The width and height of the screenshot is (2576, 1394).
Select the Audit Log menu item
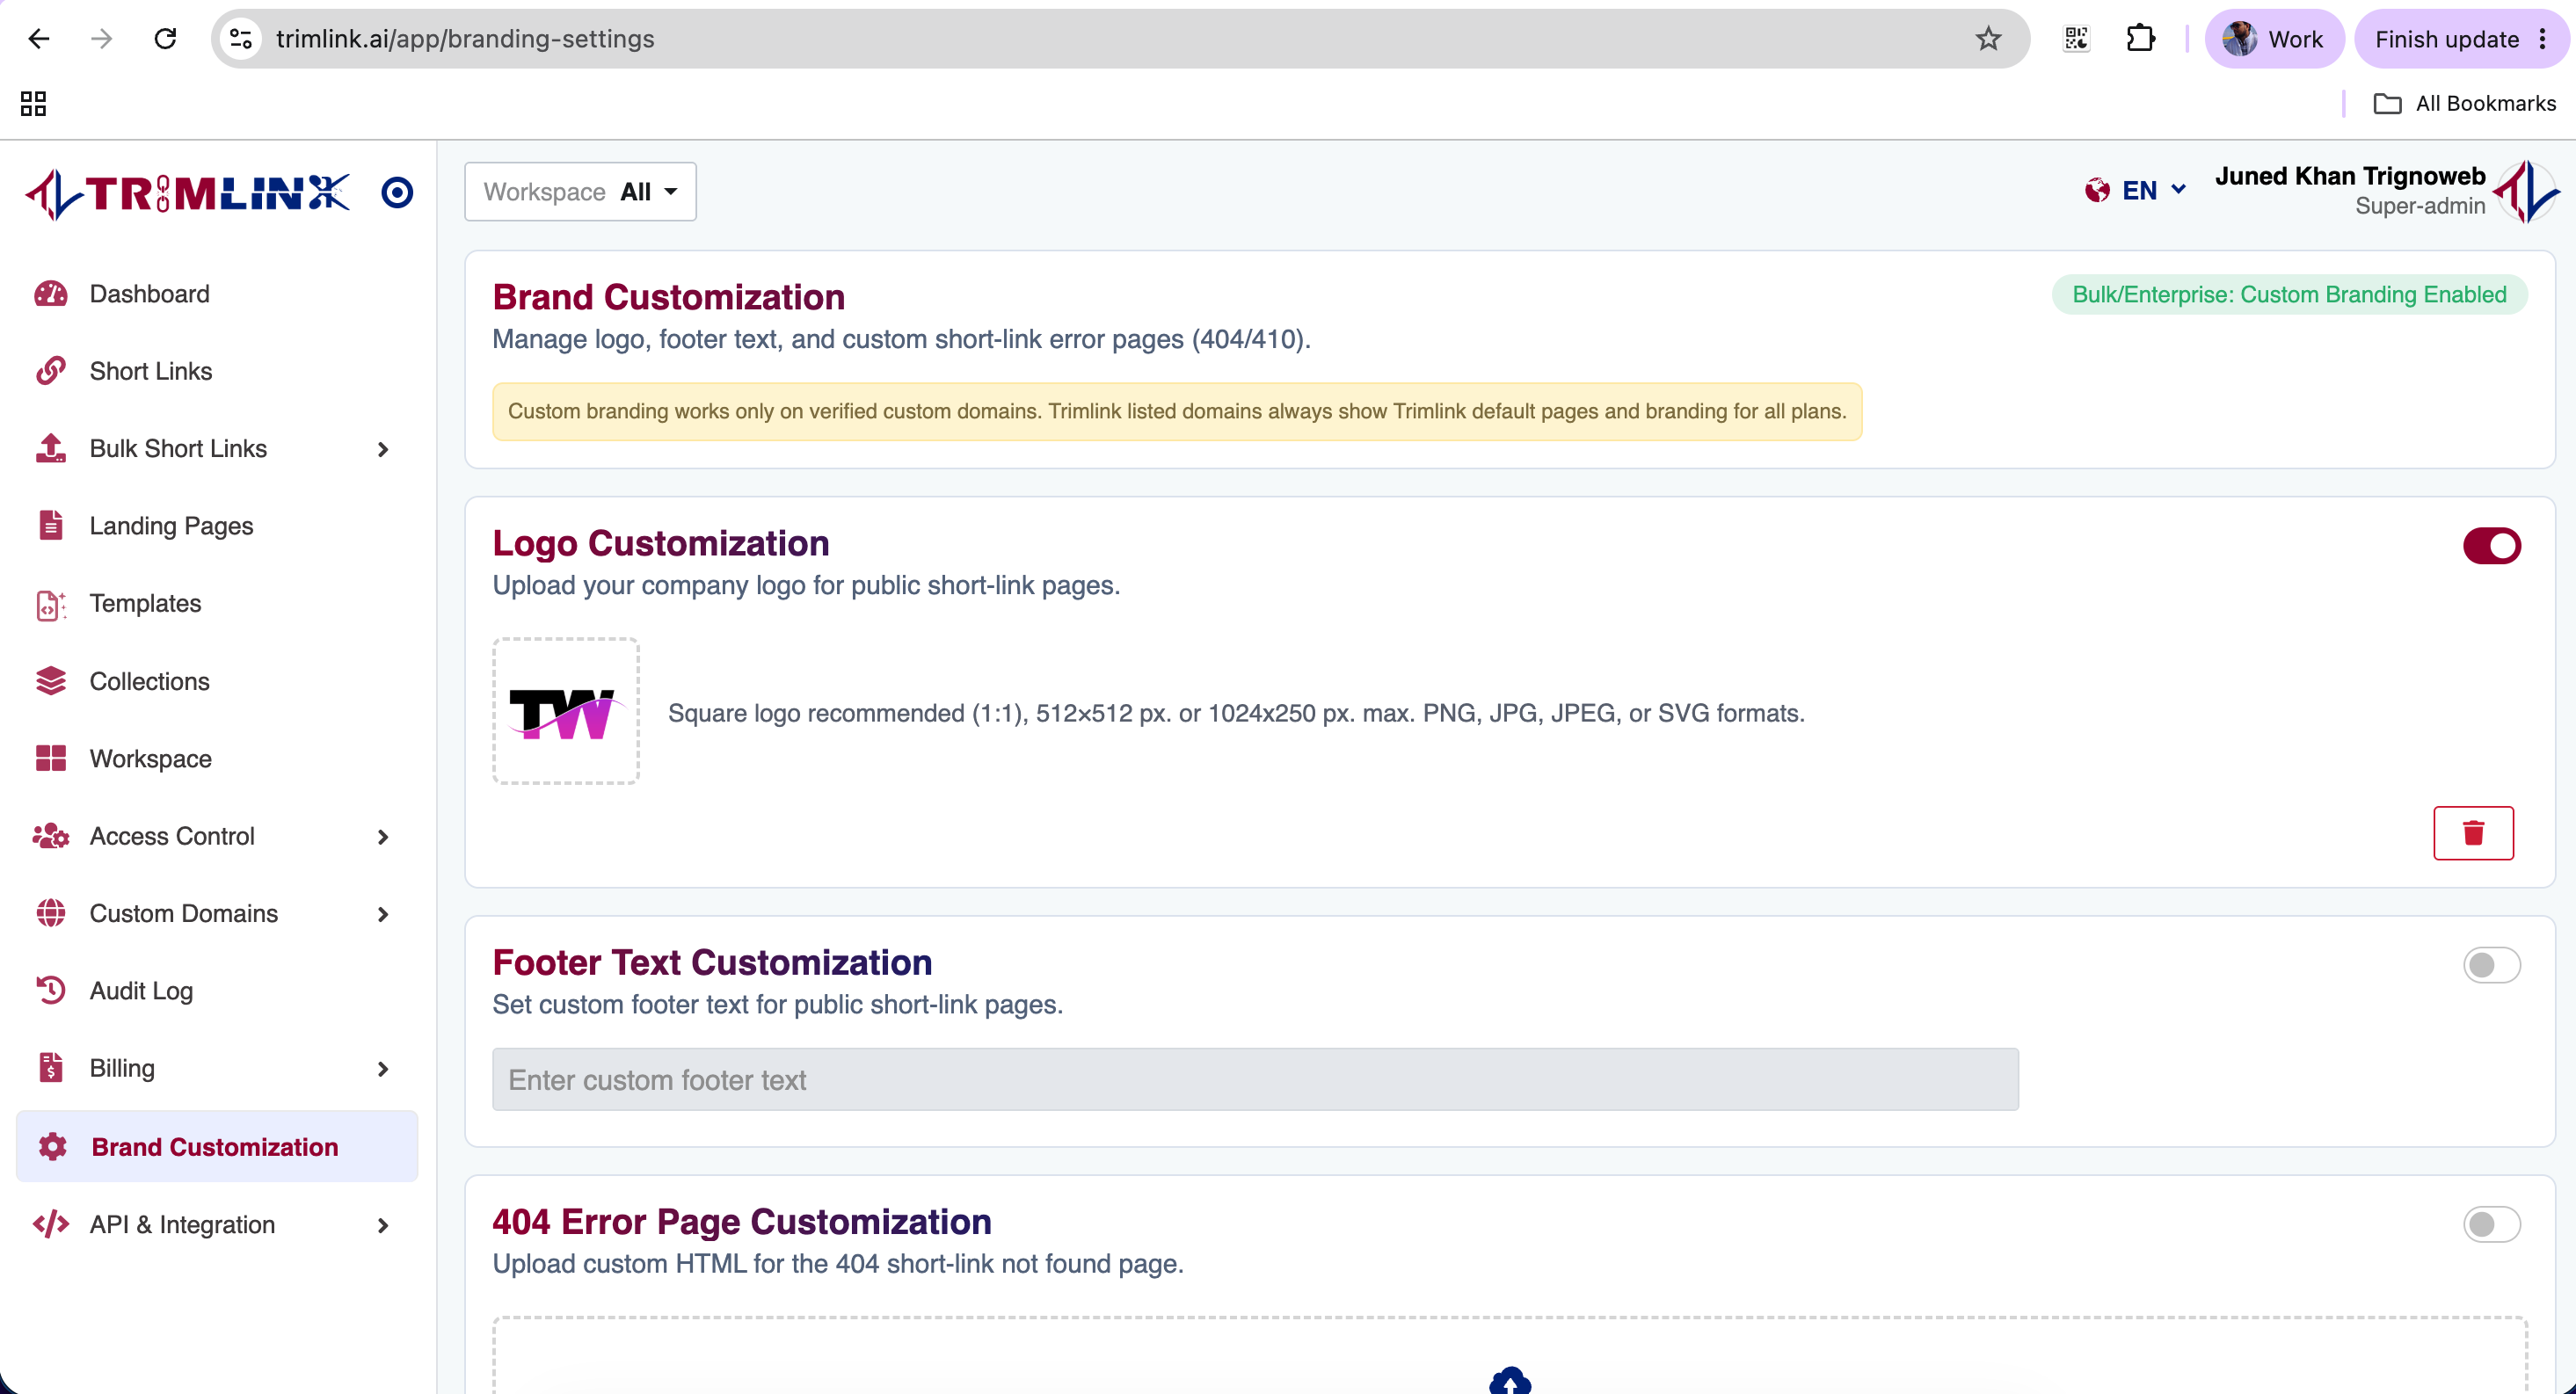(142, 991)
